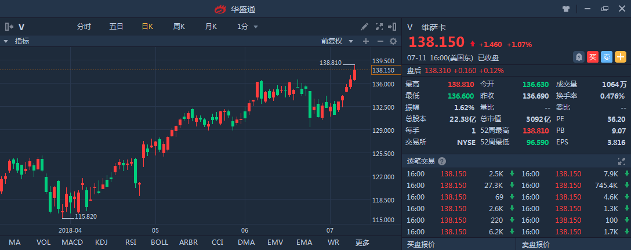Switch to 分时 intraday view
The image size is (631, 250).
coord(84,27)
